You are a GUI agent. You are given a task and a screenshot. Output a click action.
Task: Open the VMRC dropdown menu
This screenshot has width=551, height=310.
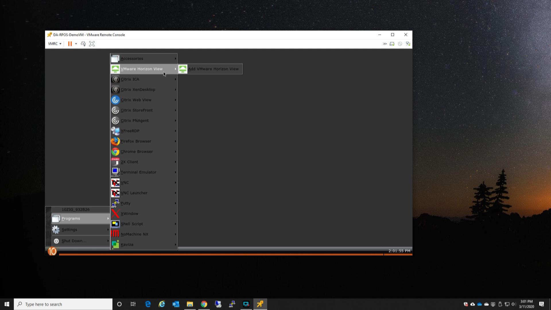point(55,44)
